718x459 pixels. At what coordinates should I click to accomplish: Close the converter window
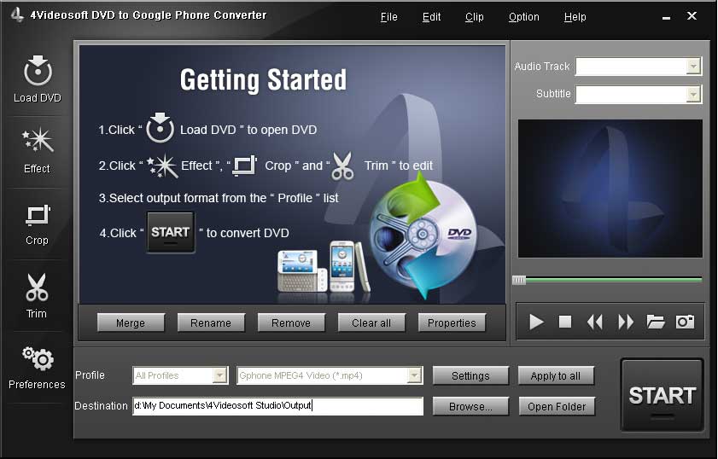(x=692, y=16)
